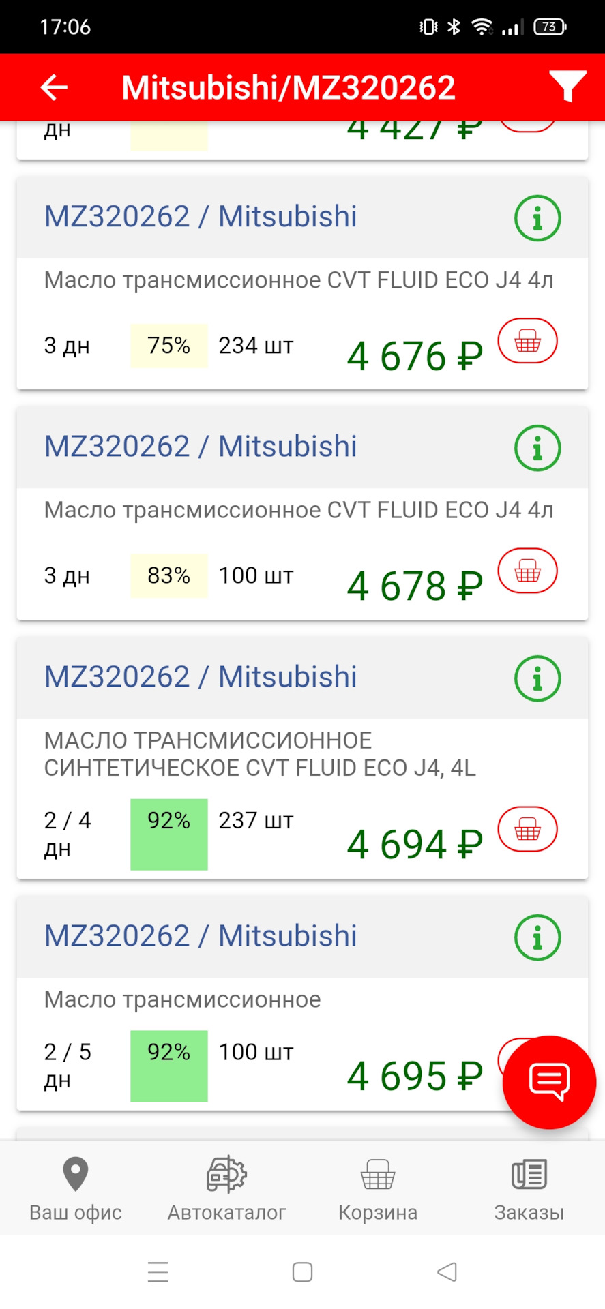
Task: Tap the 83% yellow probability badge
Action: pos(168,575)
